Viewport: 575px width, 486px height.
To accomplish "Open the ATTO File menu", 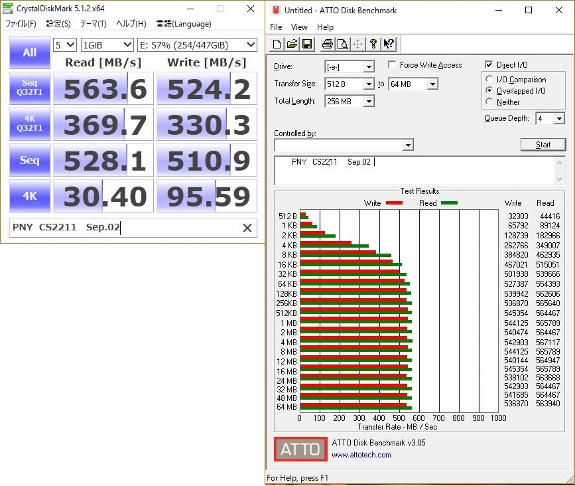I will click(276, 27).
